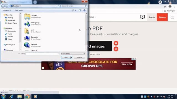Click the Search Desktop field
Image resolution: width=177 pixels, height=99 pixels.
point(73,6)
